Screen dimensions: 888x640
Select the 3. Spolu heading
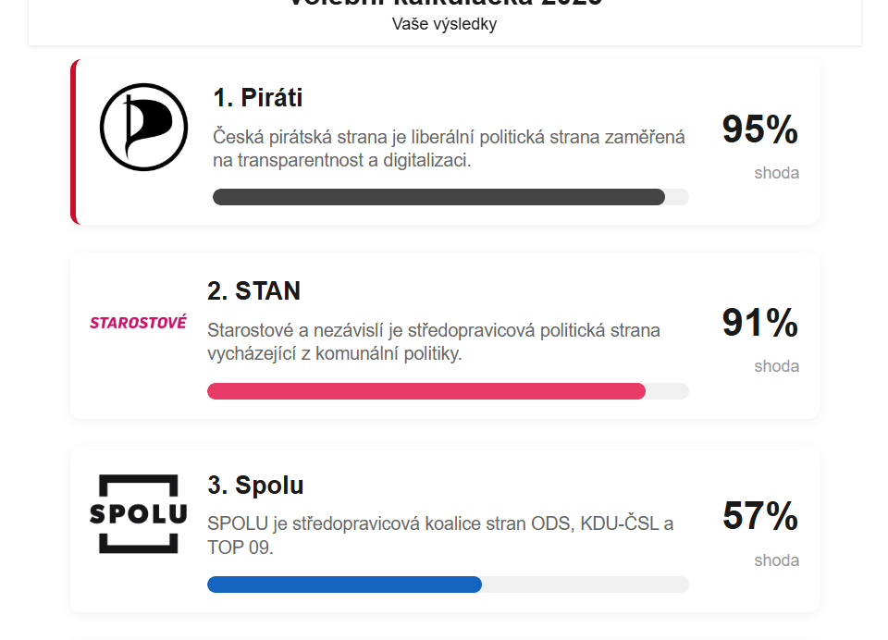point(255,485)
